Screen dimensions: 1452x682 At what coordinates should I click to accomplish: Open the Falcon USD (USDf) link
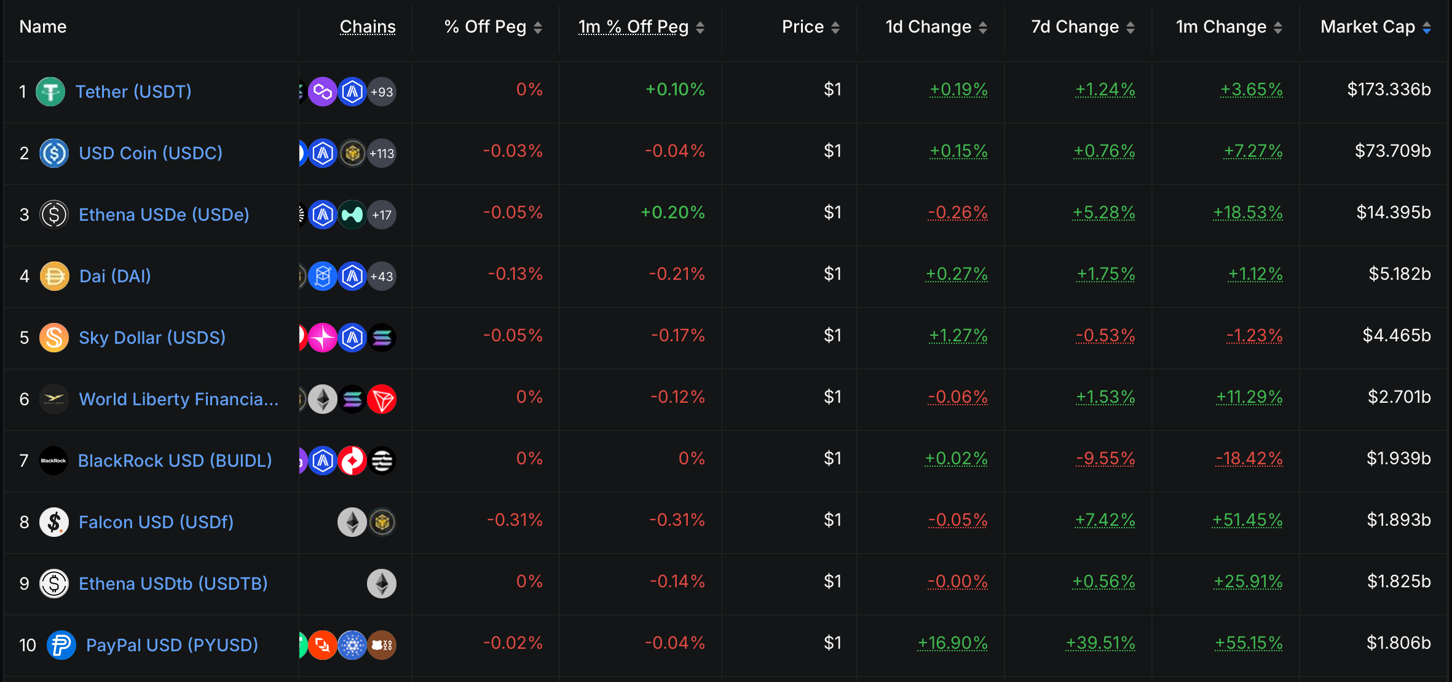coord(156,522)
